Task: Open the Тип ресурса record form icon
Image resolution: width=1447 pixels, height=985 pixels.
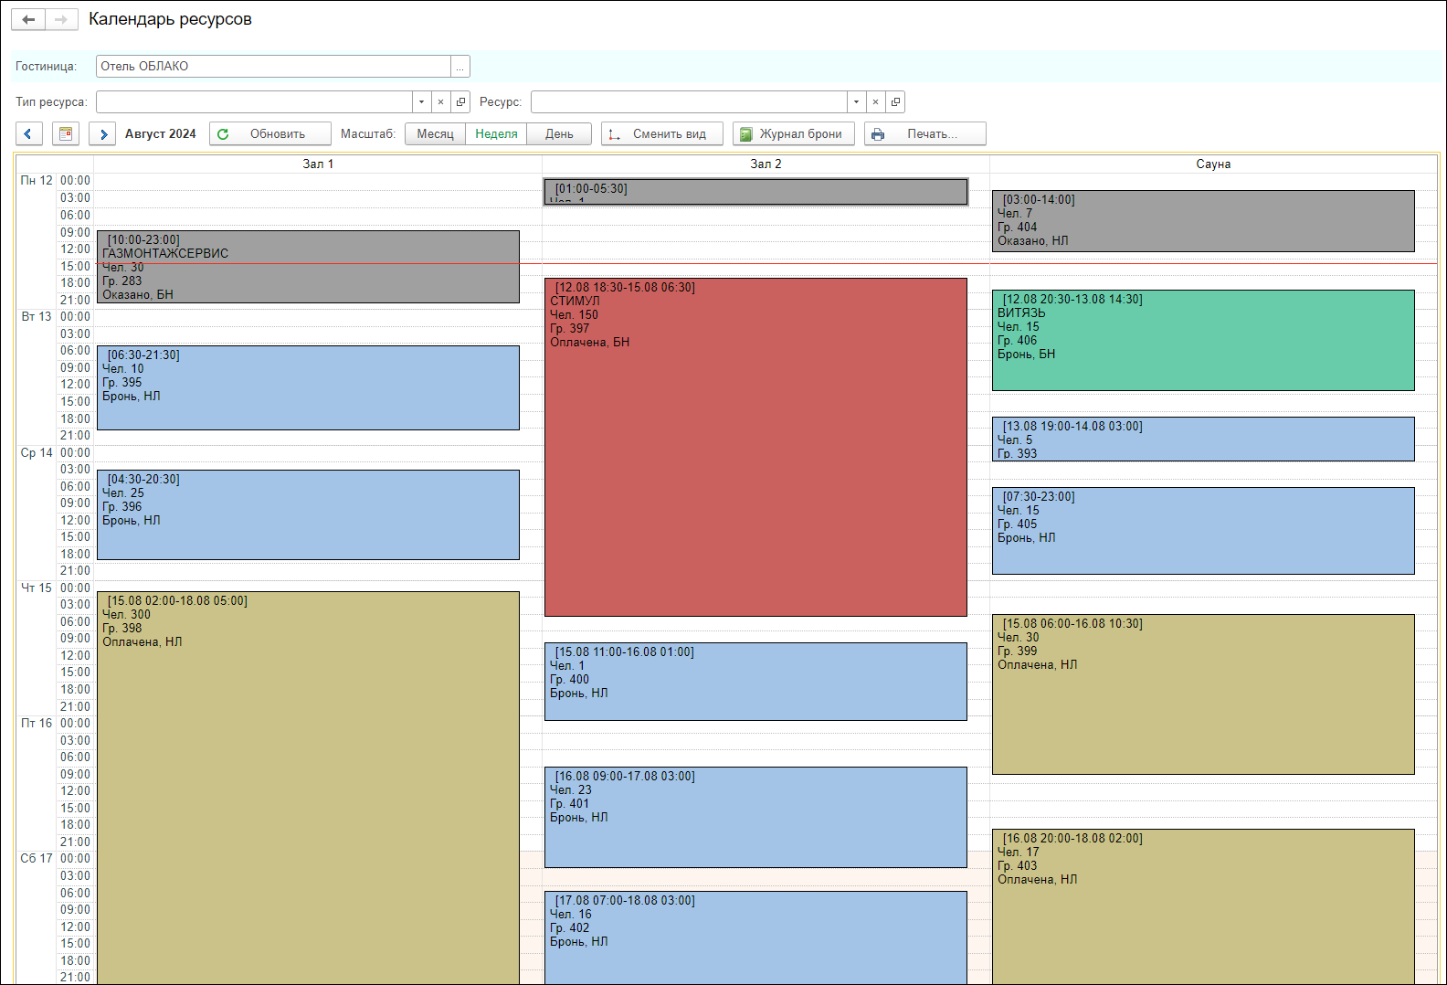Action: [460, 102]
